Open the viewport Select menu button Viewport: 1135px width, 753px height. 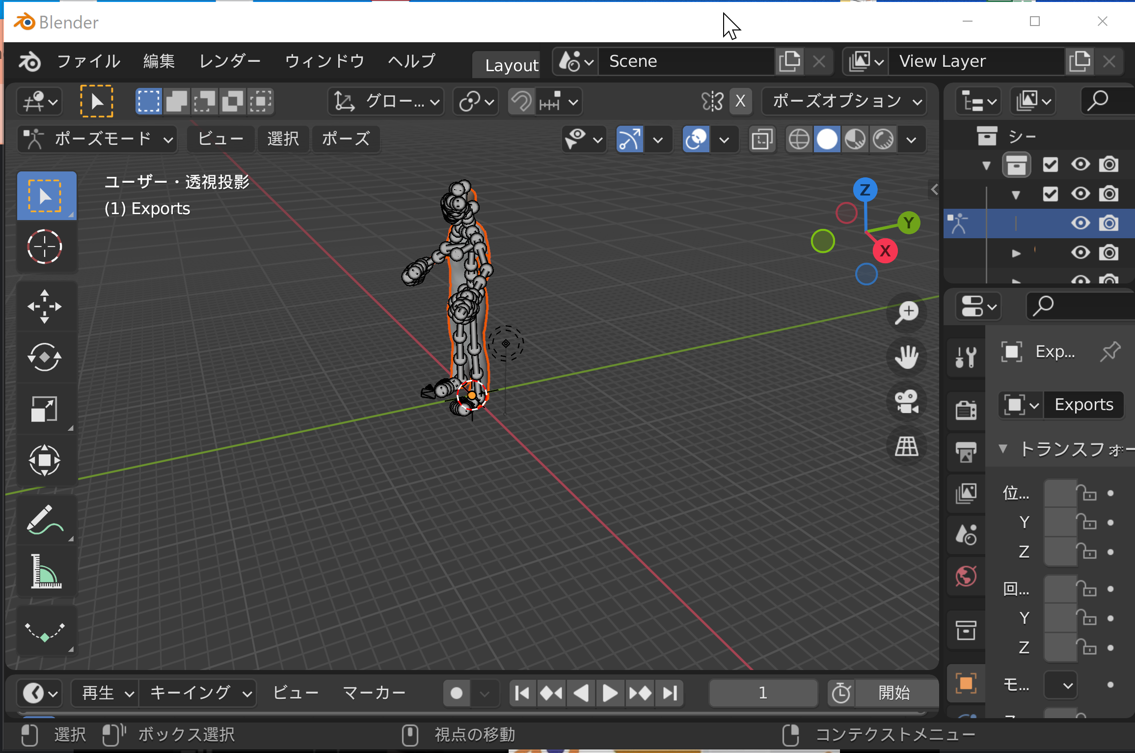coord(283,139)
